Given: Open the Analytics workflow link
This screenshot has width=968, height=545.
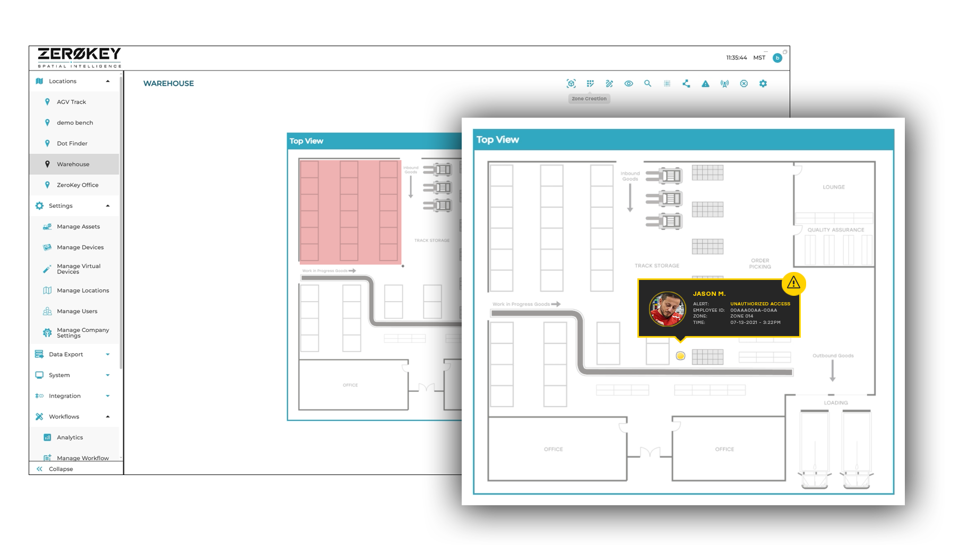Looking at the screenshot, I should point(70,437).
